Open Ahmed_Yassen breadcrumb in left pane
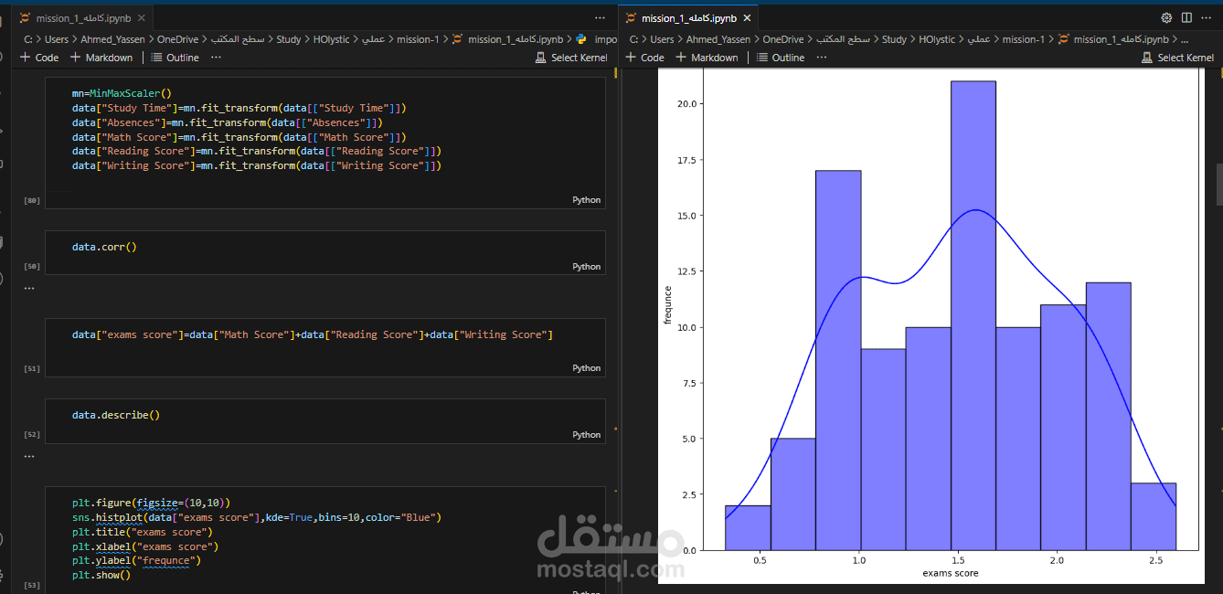The width and height of the screenshot is (1223, 594). (112, 39)
